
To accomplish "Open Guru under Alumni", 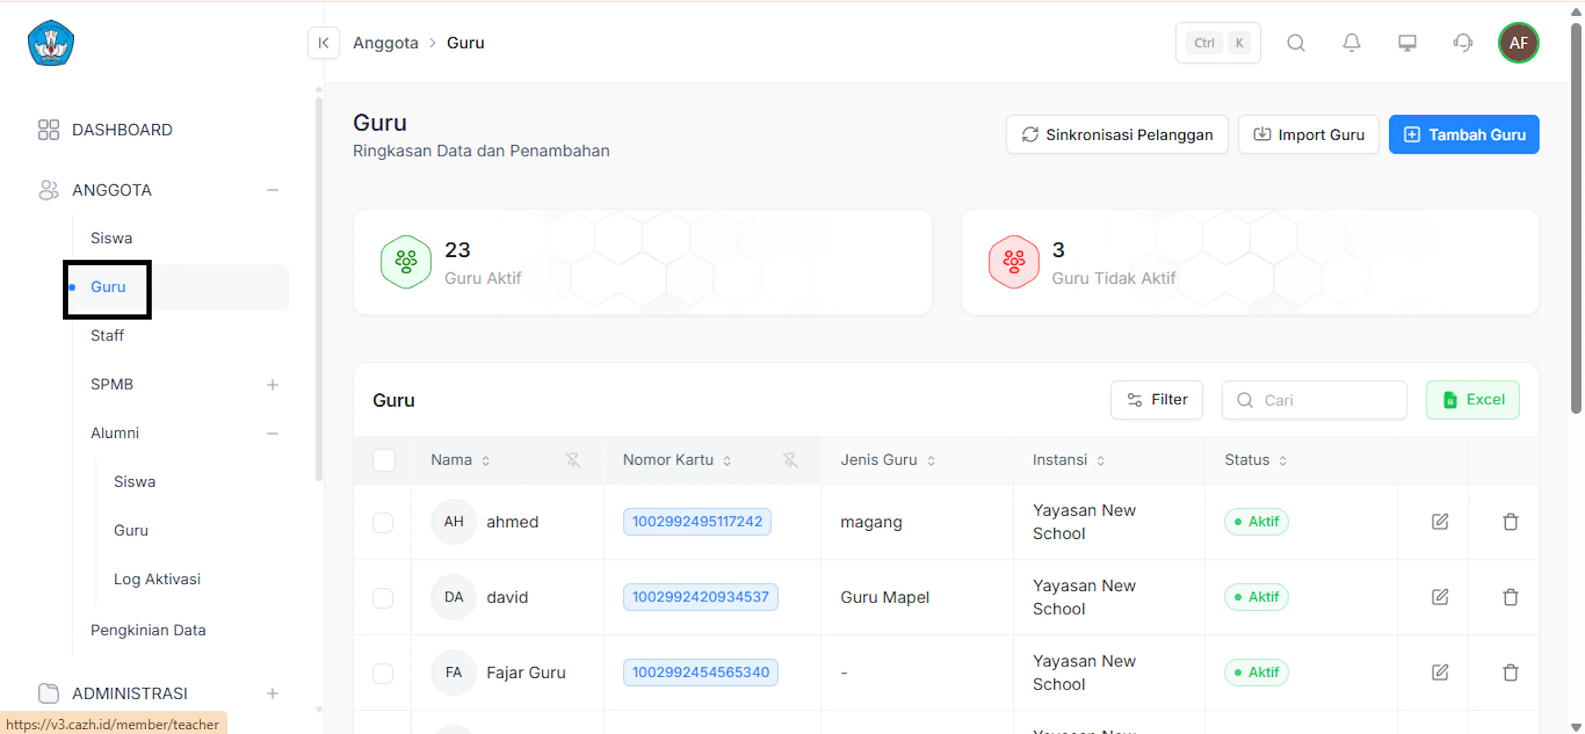I will point(131,530).
